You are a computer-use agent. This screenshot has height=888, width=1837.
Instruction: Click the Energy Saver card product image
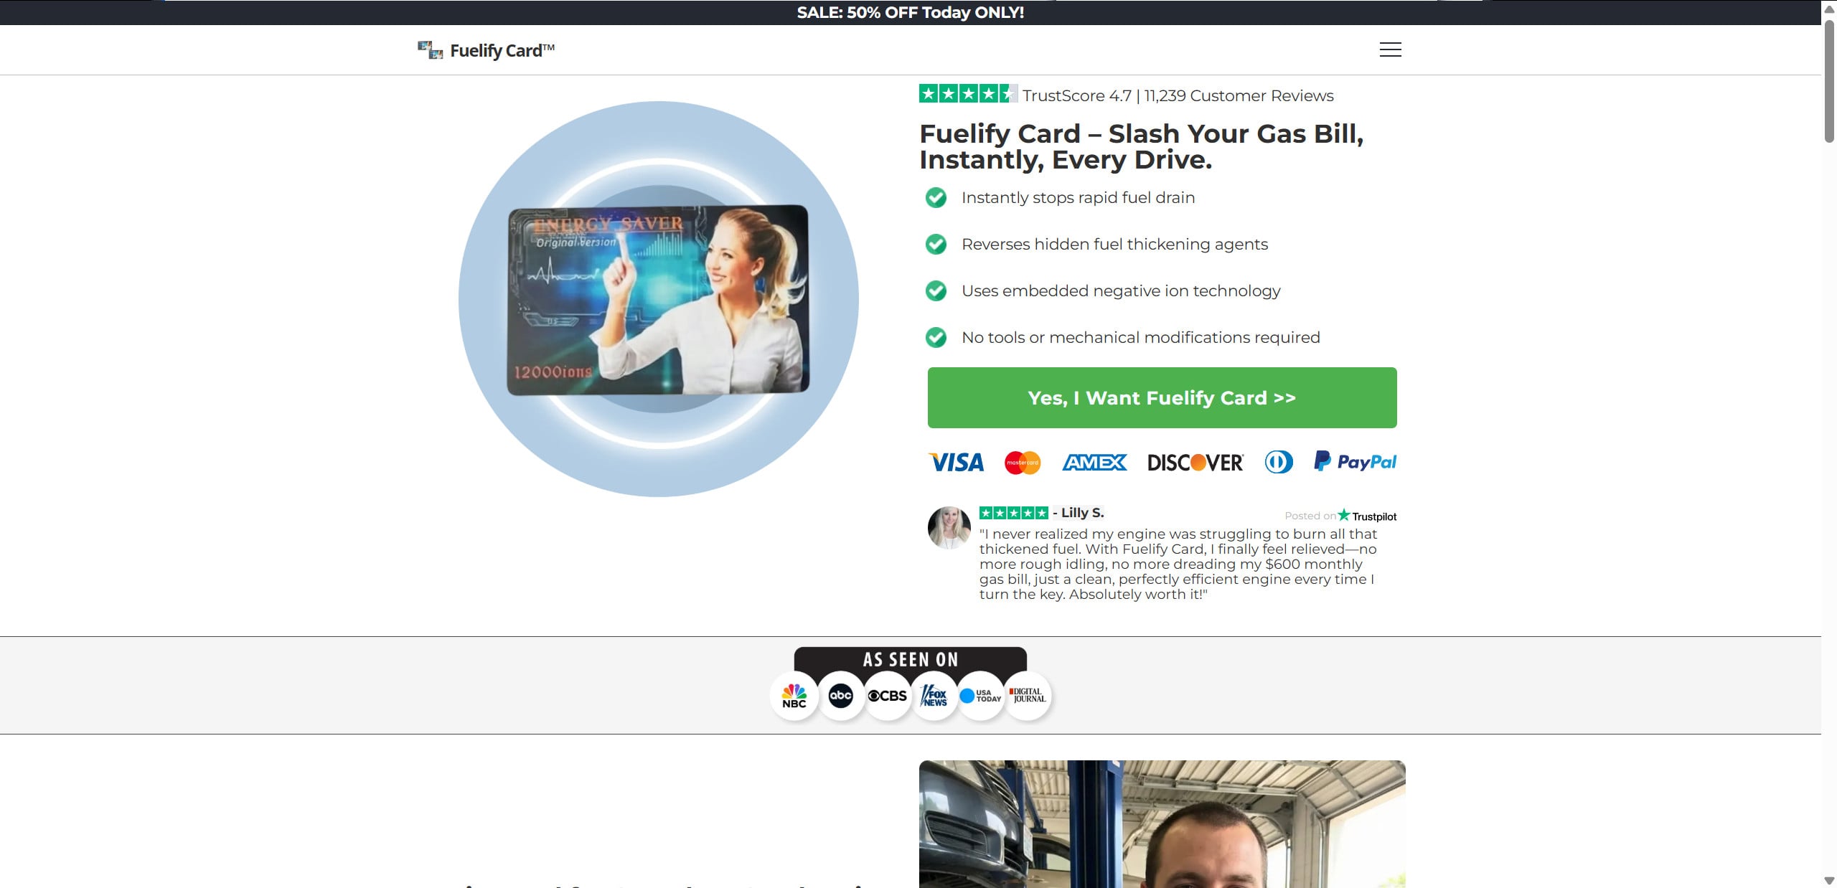658,299
